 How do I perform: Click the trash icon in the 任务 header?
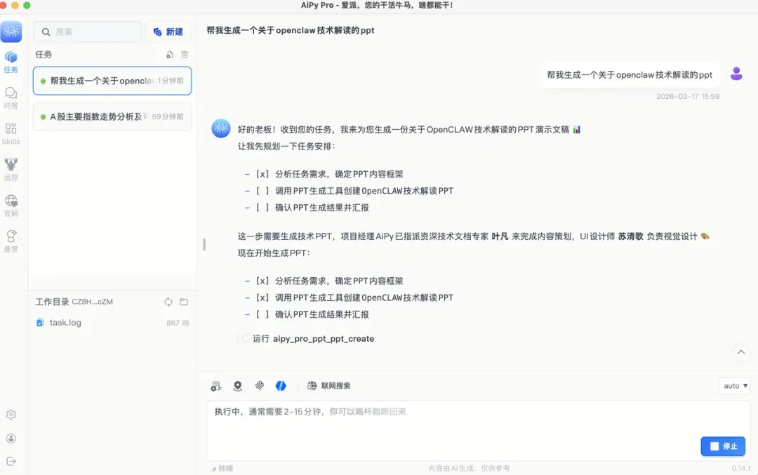point(185,55)
